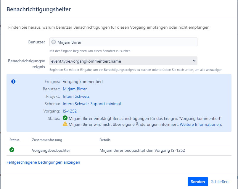Click the Status column header

[15, 140]
